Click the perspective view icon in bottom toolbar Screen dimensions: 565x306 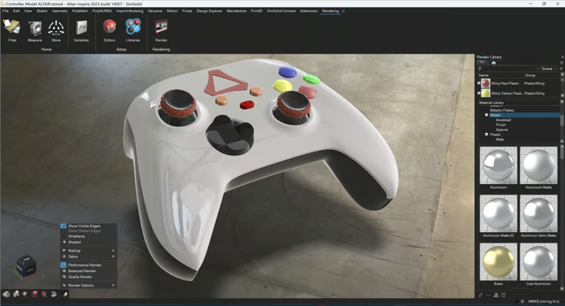[x=53, y=294]
